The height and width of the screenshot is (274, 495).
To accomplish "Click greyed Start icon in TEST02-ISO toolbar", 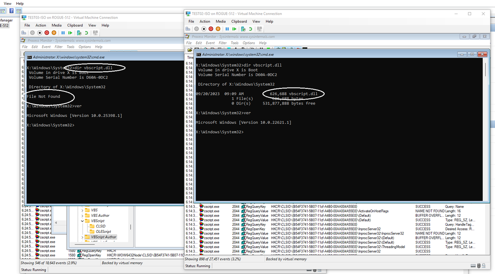I will [x=196, y=29].
